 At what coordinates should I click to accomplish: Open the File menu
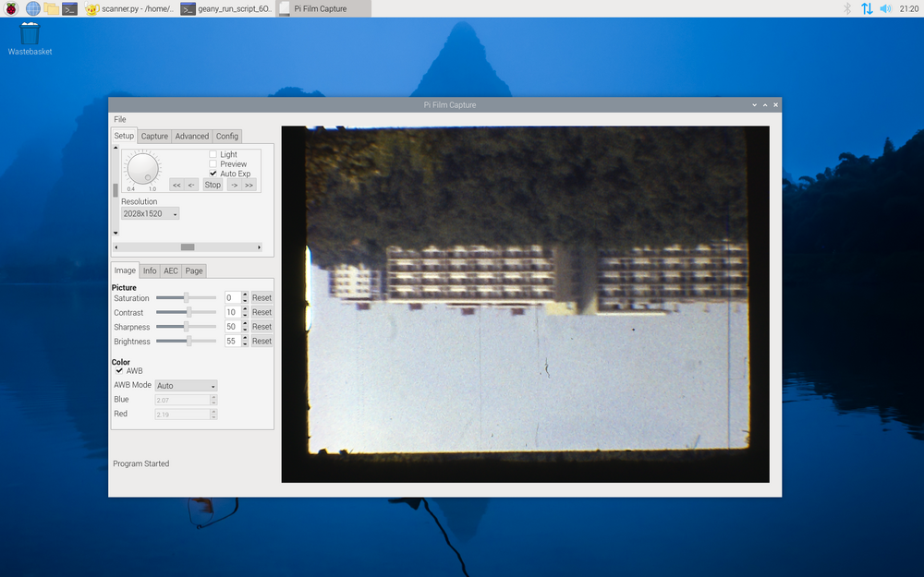click(x=120, y=119)
